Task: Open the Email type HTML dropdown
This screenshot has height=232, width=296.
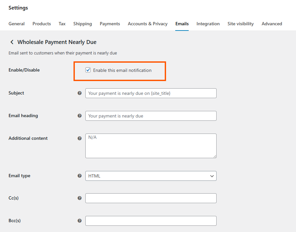Action: (x=151, y=176)
